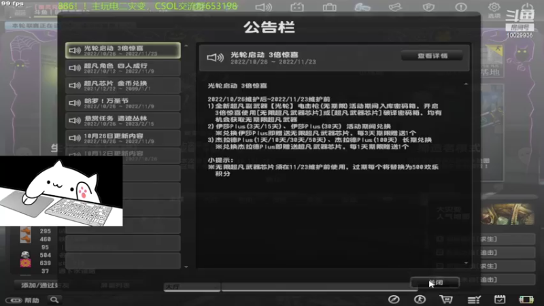Click the 关闭 close button of notice board

[435, 283]
